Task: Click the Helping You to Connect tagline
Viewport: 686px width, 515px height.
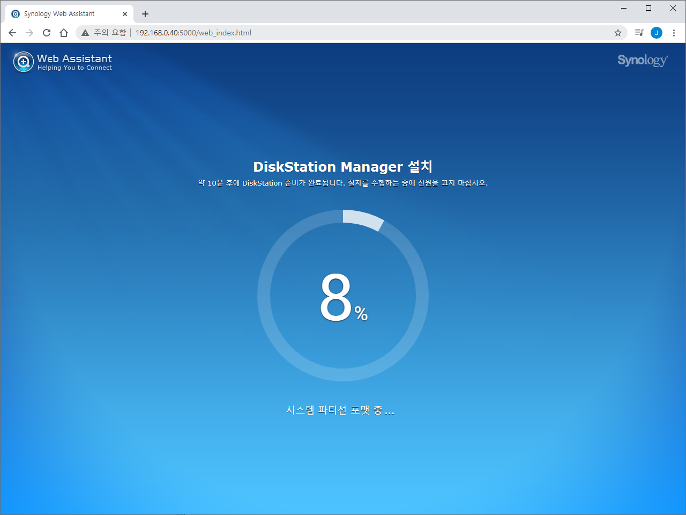Action: pos(74,68)
